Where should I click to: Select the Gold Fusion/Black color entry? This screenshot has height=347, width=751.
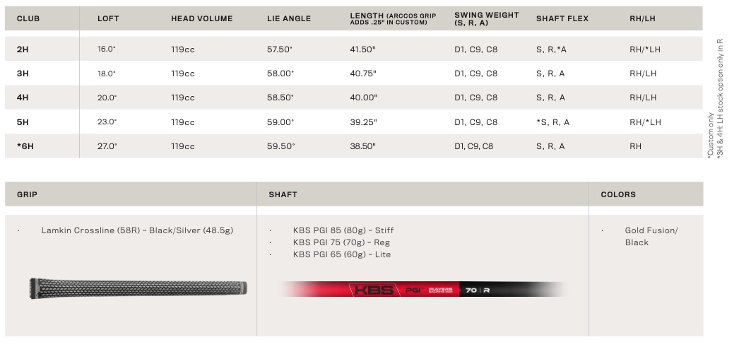651,236
